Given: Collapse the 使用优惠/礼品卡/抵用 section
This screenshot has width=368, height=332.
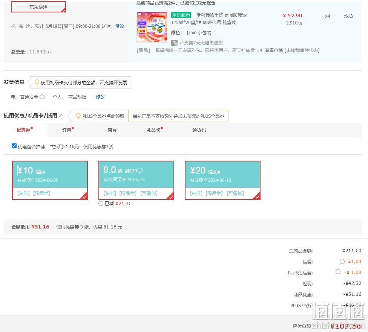Looking at the screenshot, I should 62,116.
